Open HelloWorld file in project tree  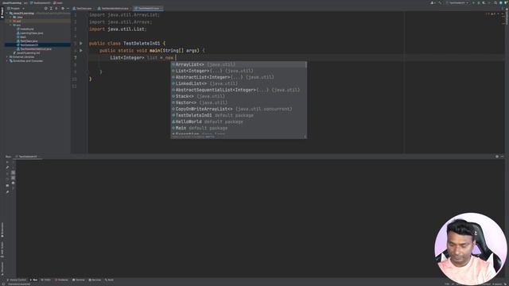(x=25, y=29)
